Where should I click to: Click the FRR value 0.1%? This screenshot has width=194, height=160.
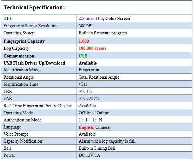coord(86,91)
